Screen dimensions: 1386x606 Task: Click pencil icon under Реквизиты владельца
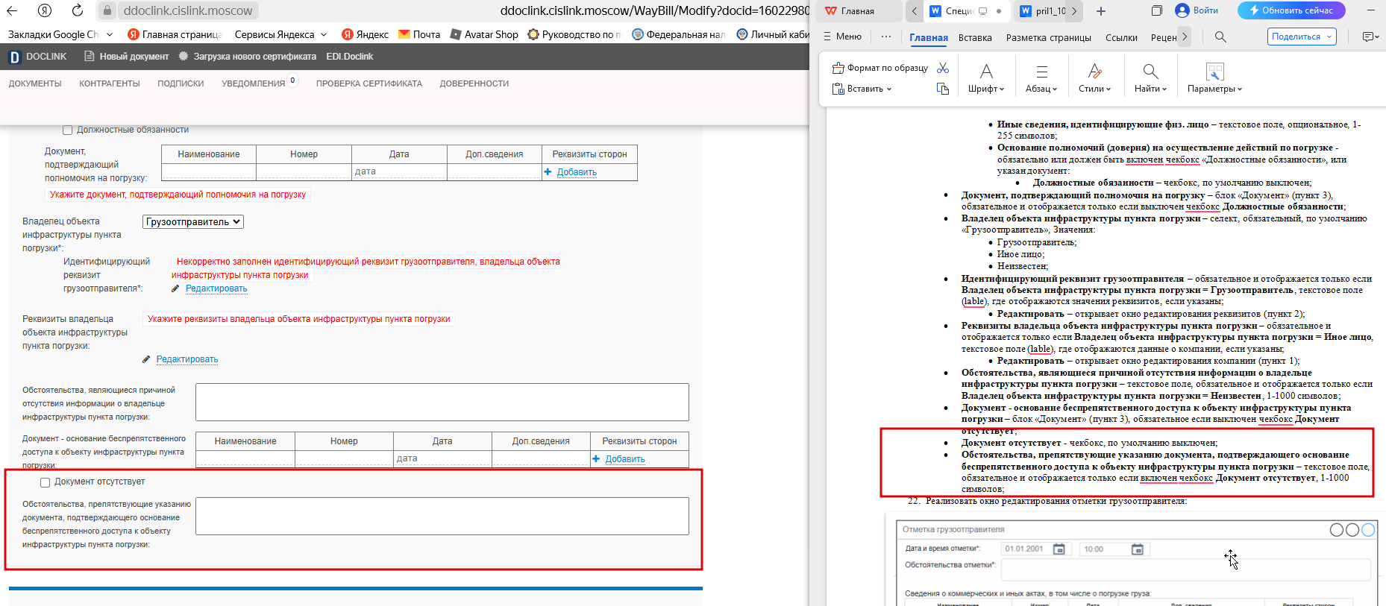click(147, 359)
